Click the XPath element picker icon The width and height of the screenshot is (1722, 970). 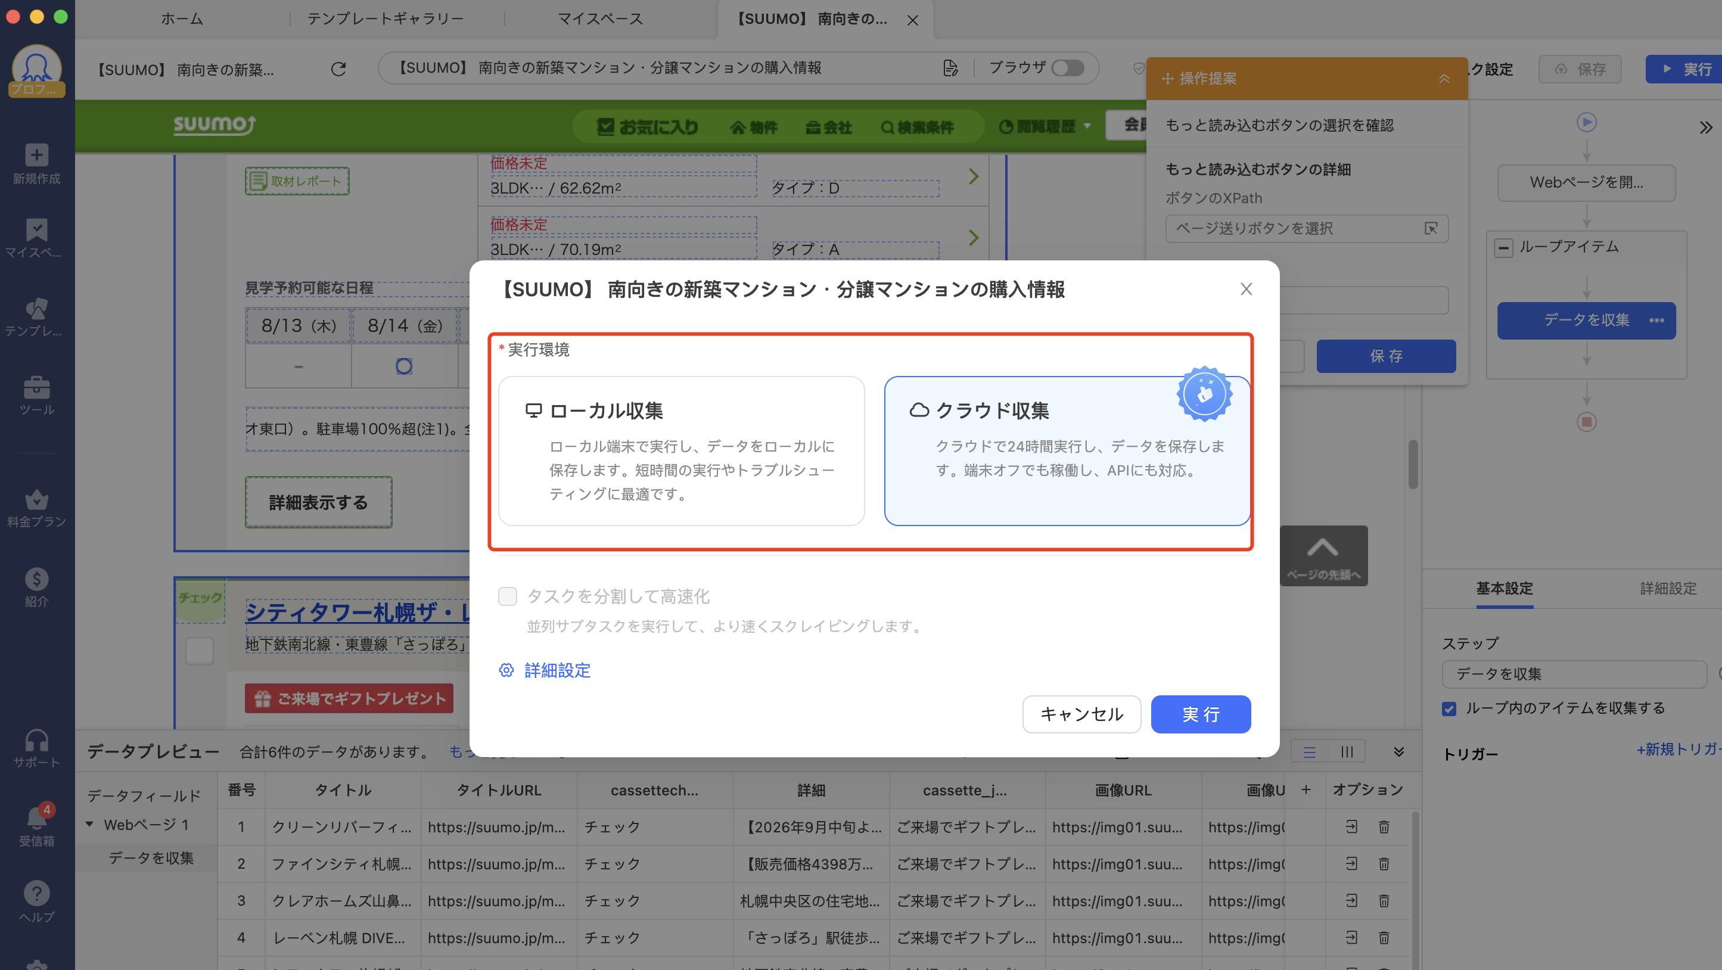(x=1431, y=229)
